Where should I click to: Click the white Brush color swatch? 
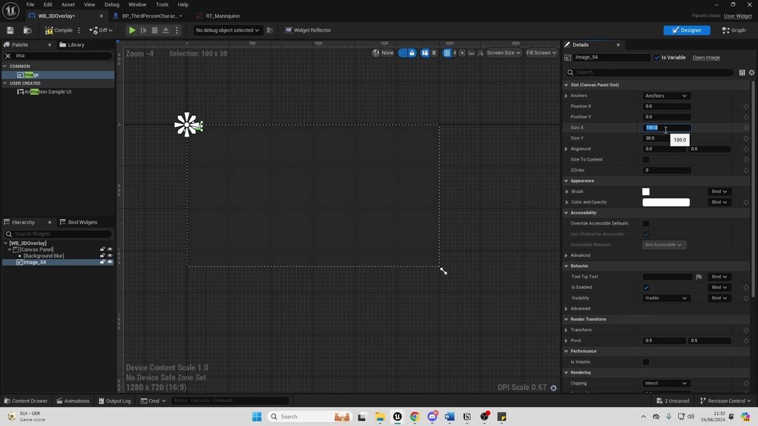pyautogui.click(x=646, y=192)
